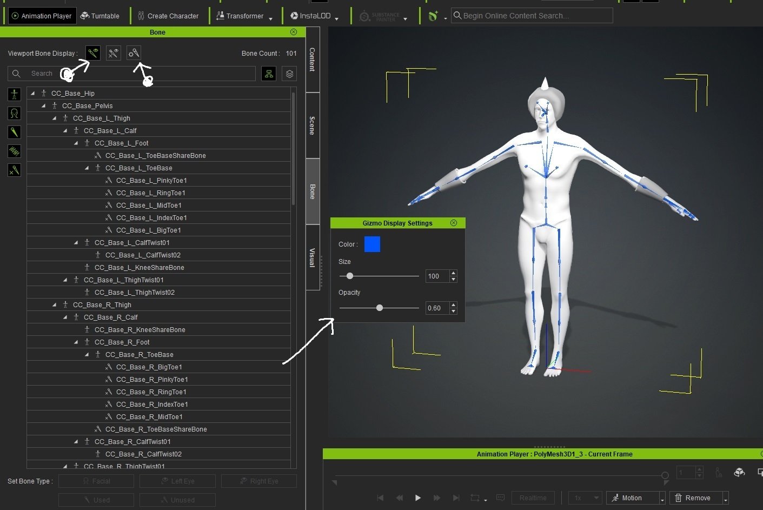Collapse the CC_Base_Hip tree node
The image size is (763, 510).
pyautogui.click(x=32, y=93)
